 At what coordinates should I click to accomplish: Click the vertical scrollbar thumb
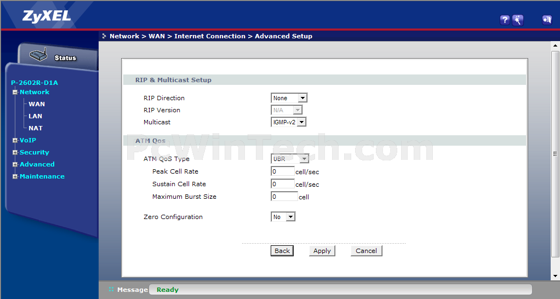click(555, 154)
